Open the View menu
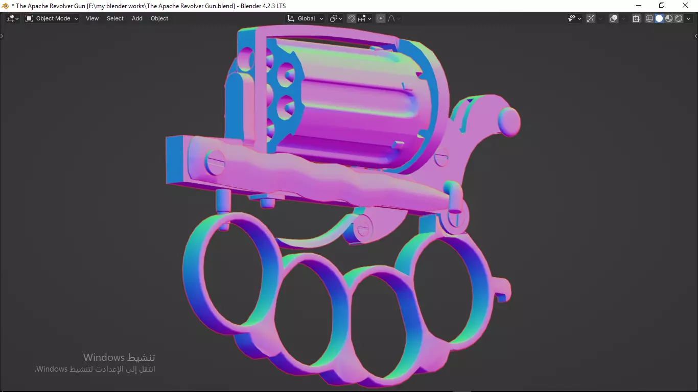The height and width of the screenshot is (392, 698). pyautogui.click(x=92, y=18)
